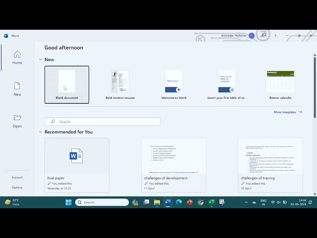Open Account settings in sidebar
The height and width of the screenshot is (238, 317).
click(x=17, y=177)
